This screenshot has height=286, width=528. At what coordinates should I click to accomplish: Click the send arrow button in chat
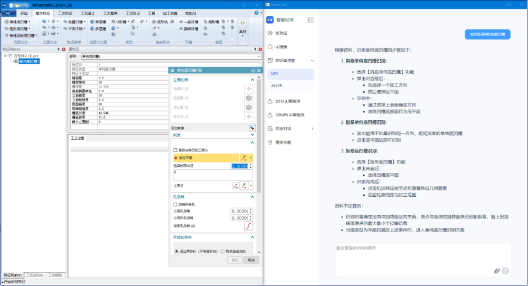505,271
